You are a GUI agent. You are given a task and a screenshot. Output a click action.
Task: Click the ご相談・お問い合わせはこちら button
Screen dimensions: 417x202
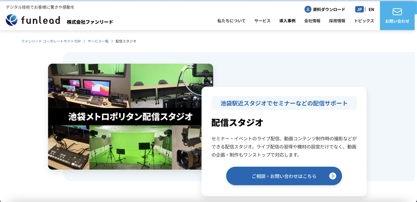click(x=284, y=176)
